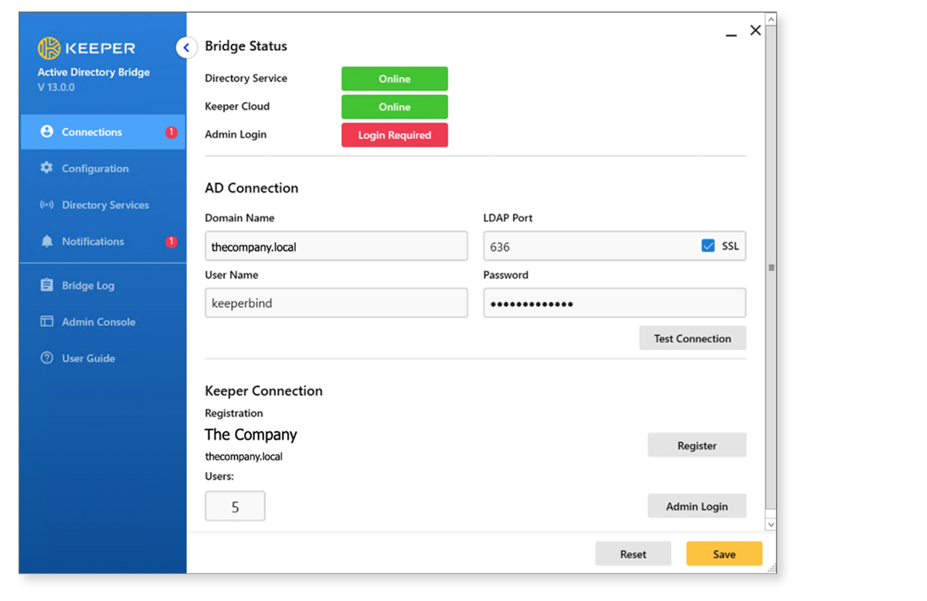Click the vertical scrollbar thumb
927x601 pixels.
coord(770,267)
